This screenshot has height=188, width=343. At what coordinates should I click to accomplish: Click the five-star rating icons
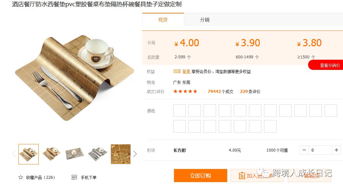[185, 91]
